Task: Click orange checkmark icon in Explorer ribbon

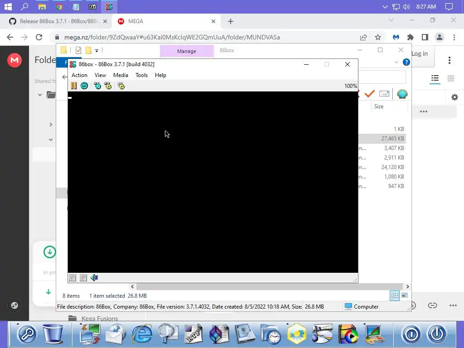Action: click(370, 94)
